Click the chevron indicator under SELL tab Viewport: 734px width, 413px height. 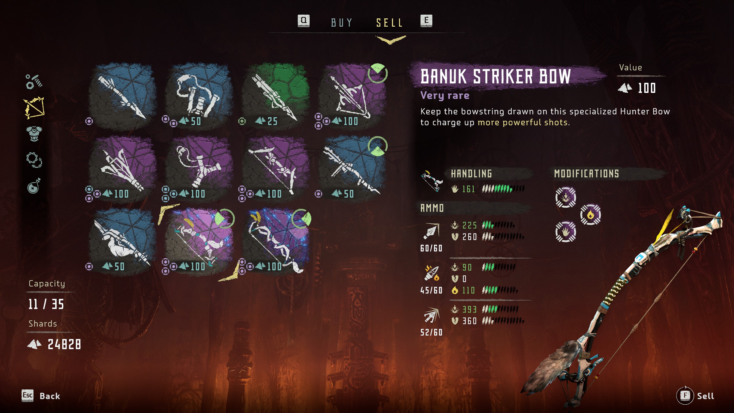pyautogui.click(x=390, y=40)
